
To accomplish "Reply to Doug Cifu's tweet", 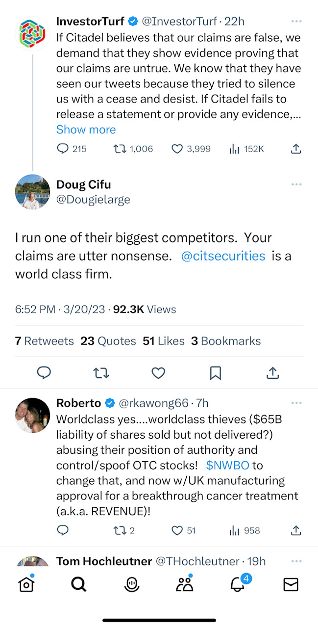I will point(44,373).
